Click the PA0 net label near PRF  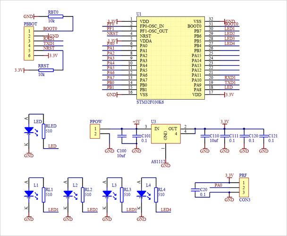coord(218,185)
